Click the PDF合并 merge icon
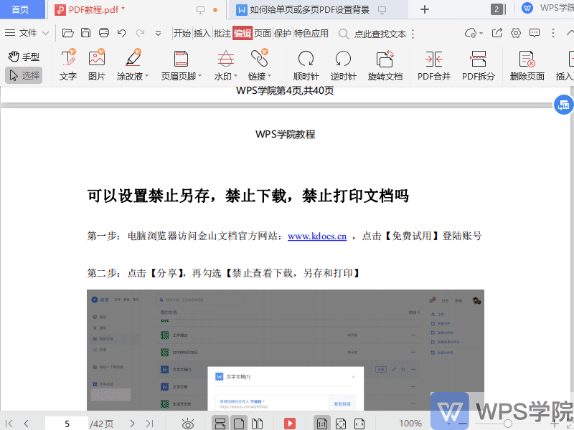Screen dimensions: 574x430 [x=434, y=59]
